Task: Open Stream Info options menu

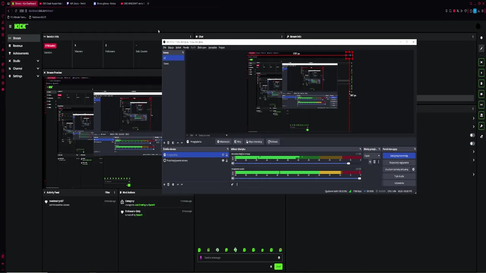Action: point(473,36)
